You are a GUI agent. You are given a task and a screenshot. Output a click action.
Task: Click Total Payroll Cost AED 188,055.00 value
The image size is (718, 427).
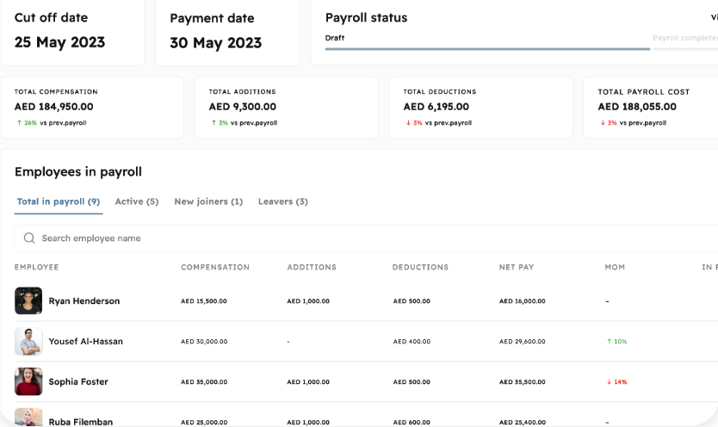pos(637,107)
